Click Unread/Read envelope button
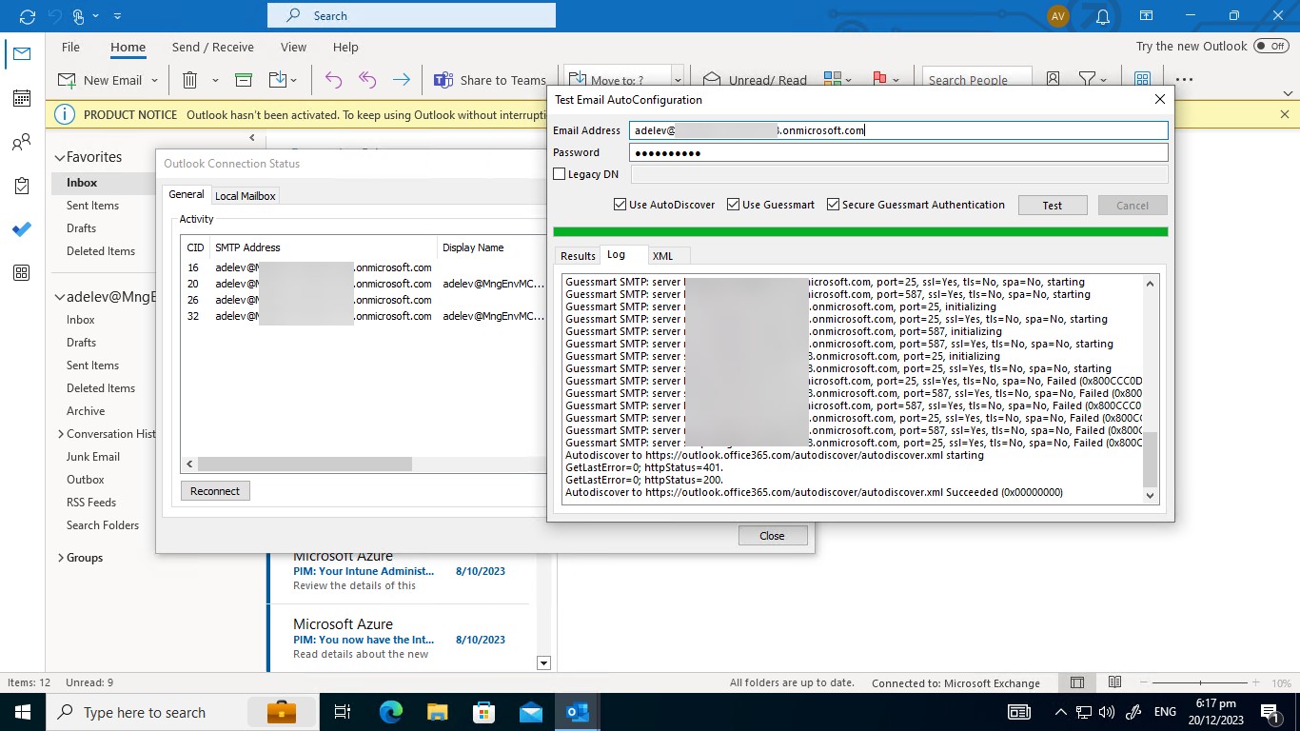Image resolution: width=1300 pixels, height=731 pixels. coord(755,80)
